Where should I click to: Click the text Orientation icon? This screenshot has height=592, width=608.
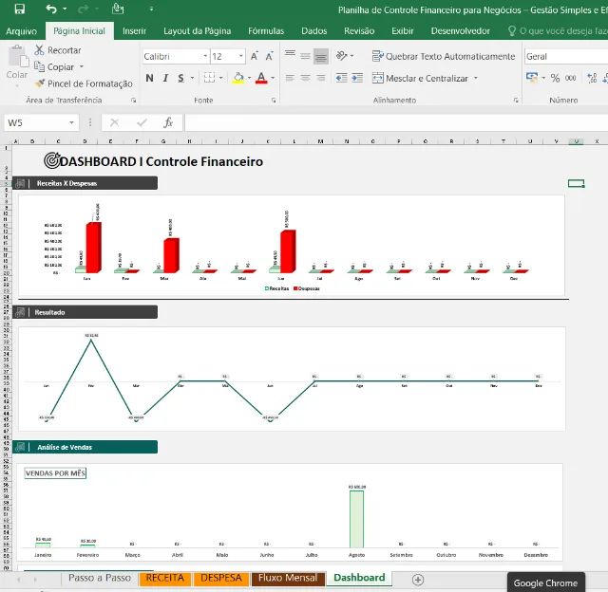tap(342, 56)
